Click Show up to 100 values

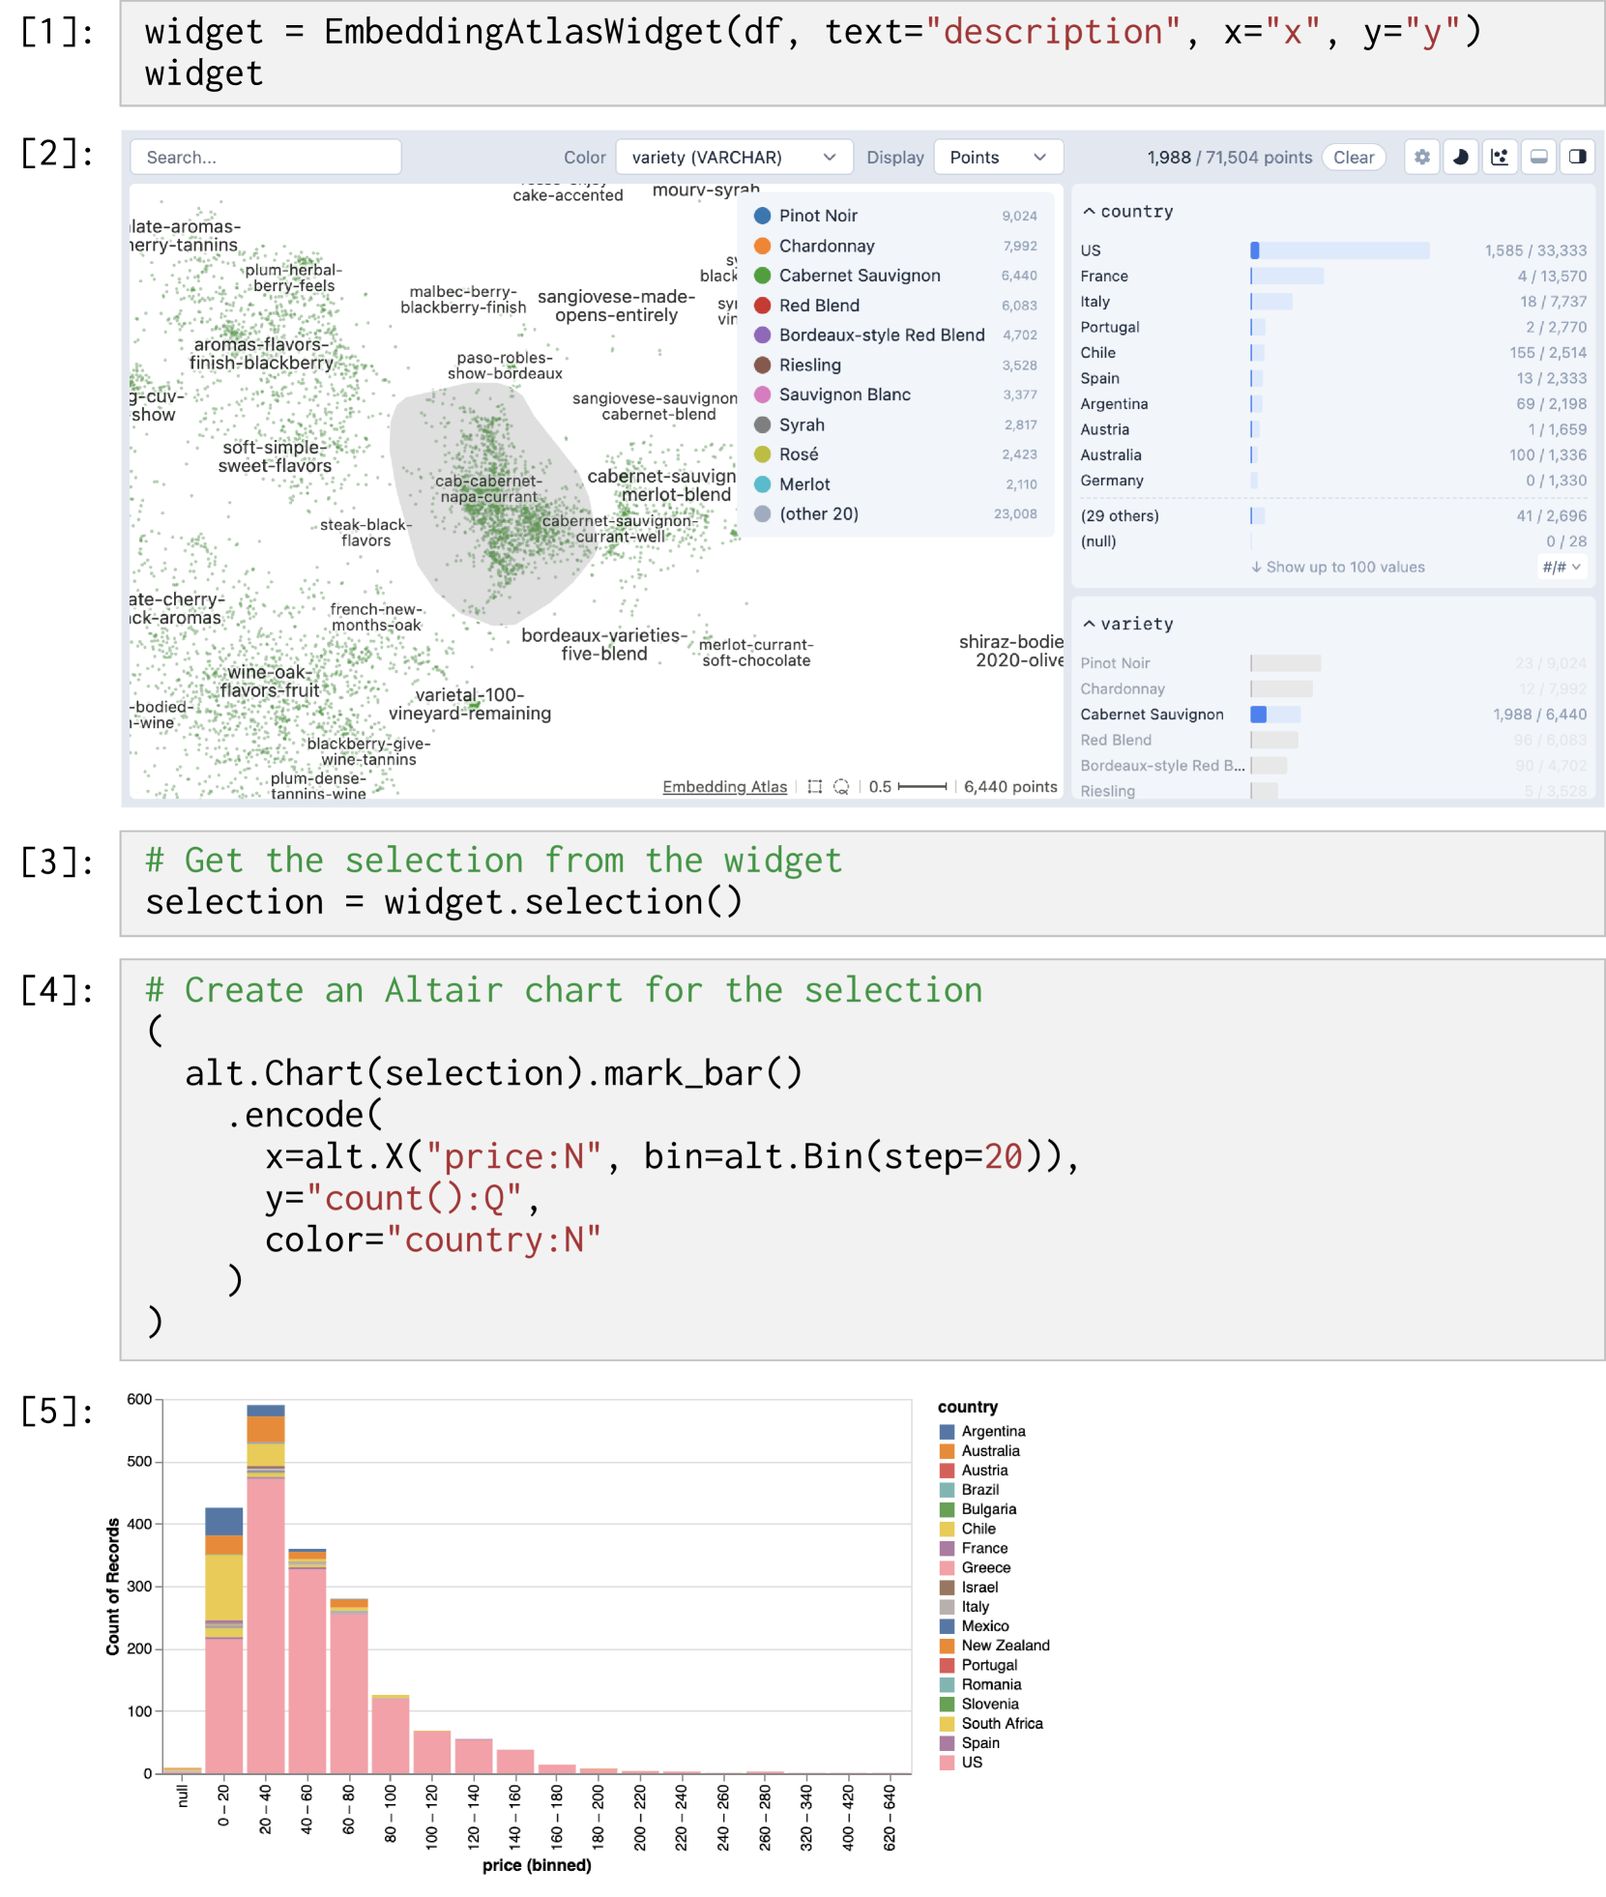[1337, 568]
